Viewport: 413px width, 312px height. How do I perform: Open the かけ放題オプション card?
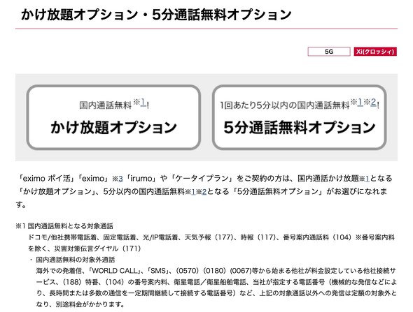pos(113,117)
